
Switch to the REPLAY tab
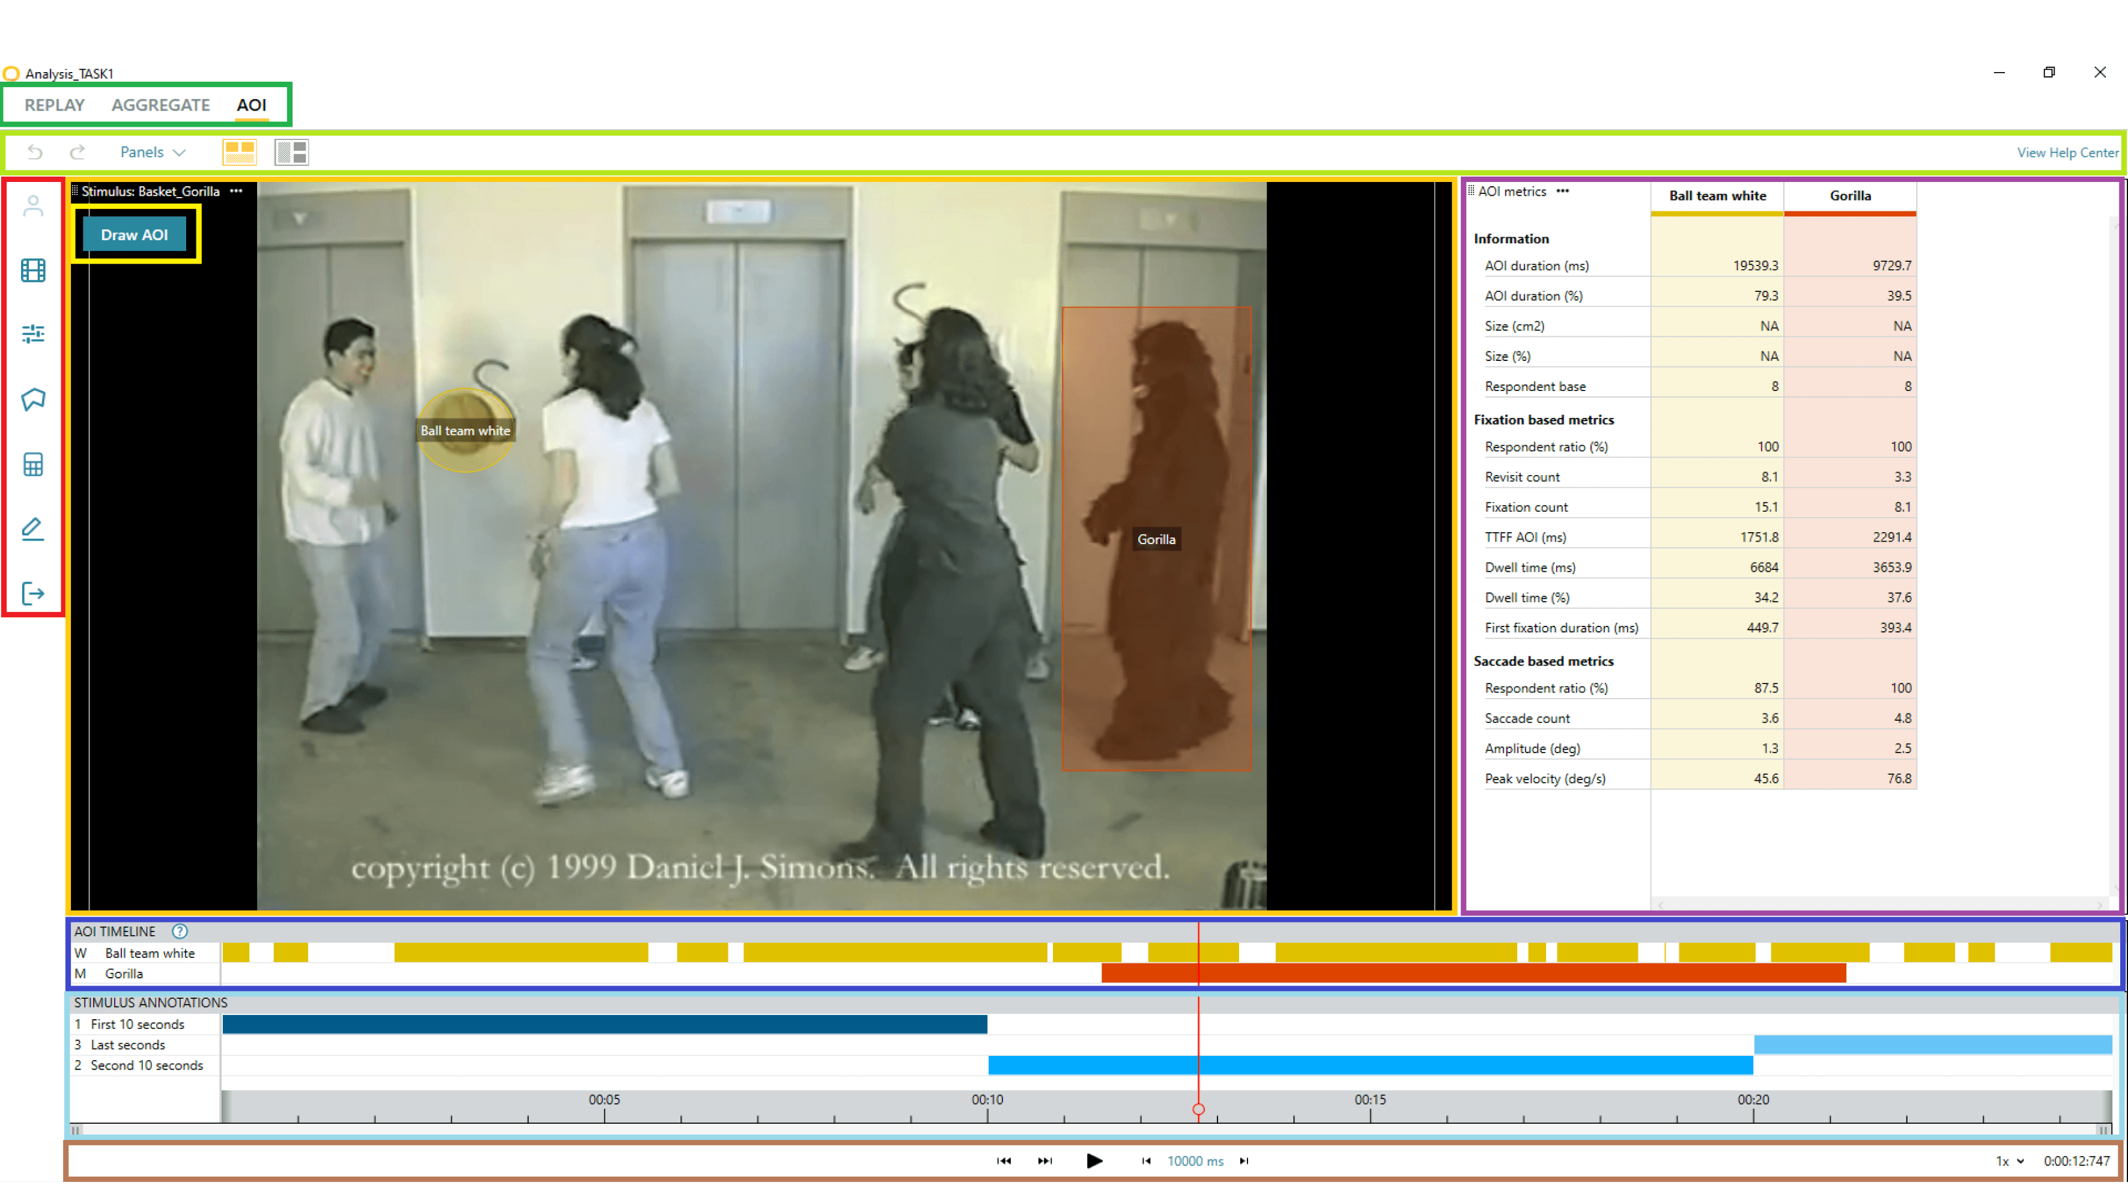coord(55,105)
